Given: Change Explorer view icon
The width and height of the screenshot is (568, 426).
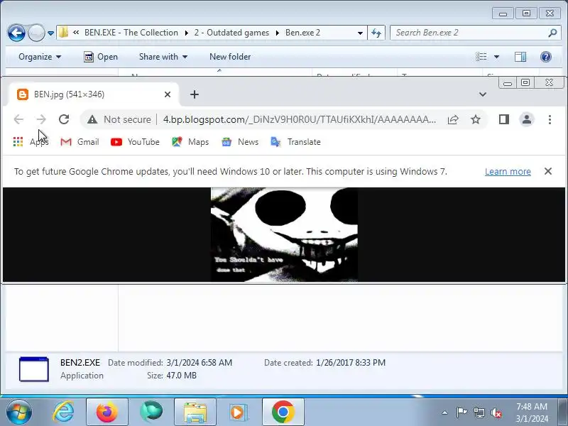Looking at the screenshot, I should click(481, 57).
